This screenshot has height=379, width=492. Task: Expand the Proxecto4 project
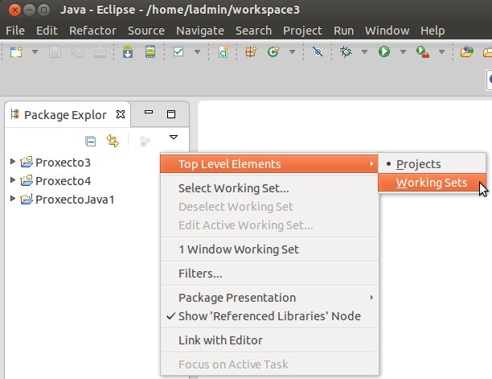[13, 180]
